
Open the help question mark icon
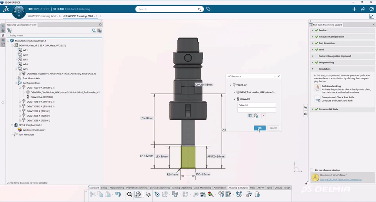click(x=371, y=9)
